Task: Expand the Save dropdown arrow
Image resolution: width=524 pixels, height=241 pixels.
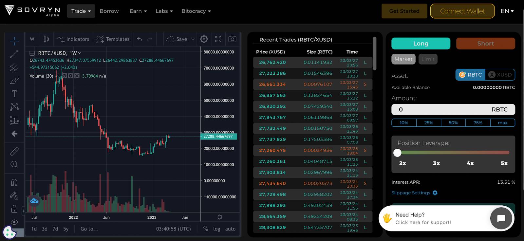Action: (193, 39)
